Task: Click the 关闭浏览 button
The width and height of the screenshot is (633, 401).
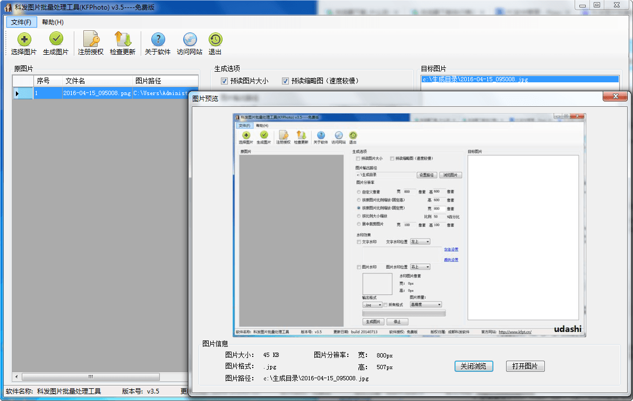Action: pyautogui.click(x=474, y=366)
